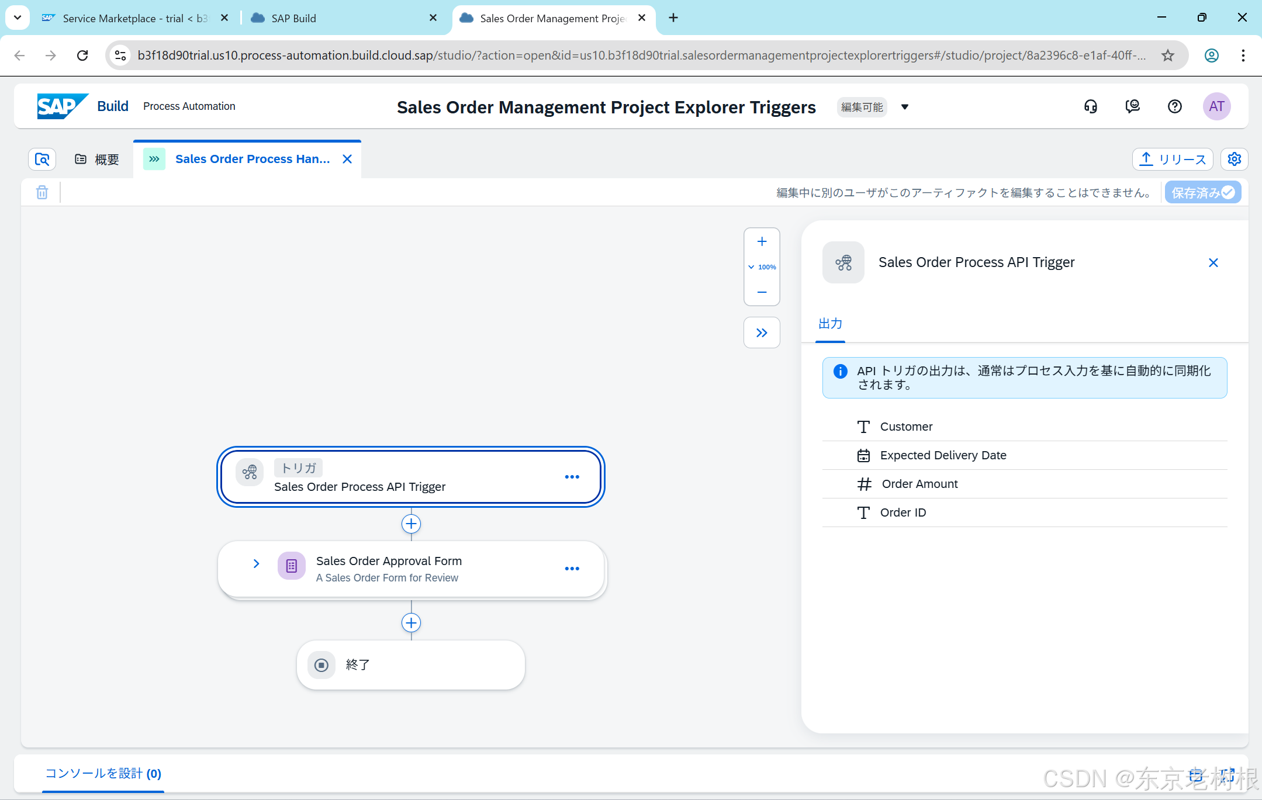Viewport: 1262px width, 800px height.
Task: Open the 100% zoom level dropdown
Action: point(762,267)
